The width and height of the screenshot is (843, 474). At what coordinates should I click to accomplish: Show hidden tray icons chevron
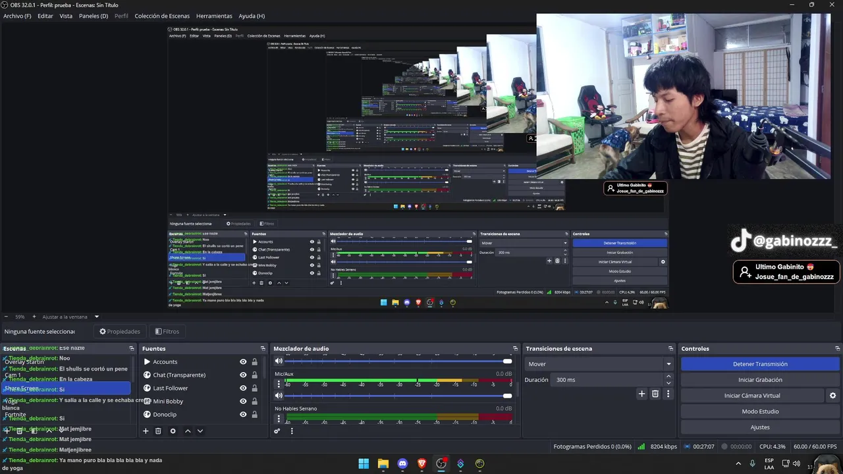[738, 463]
